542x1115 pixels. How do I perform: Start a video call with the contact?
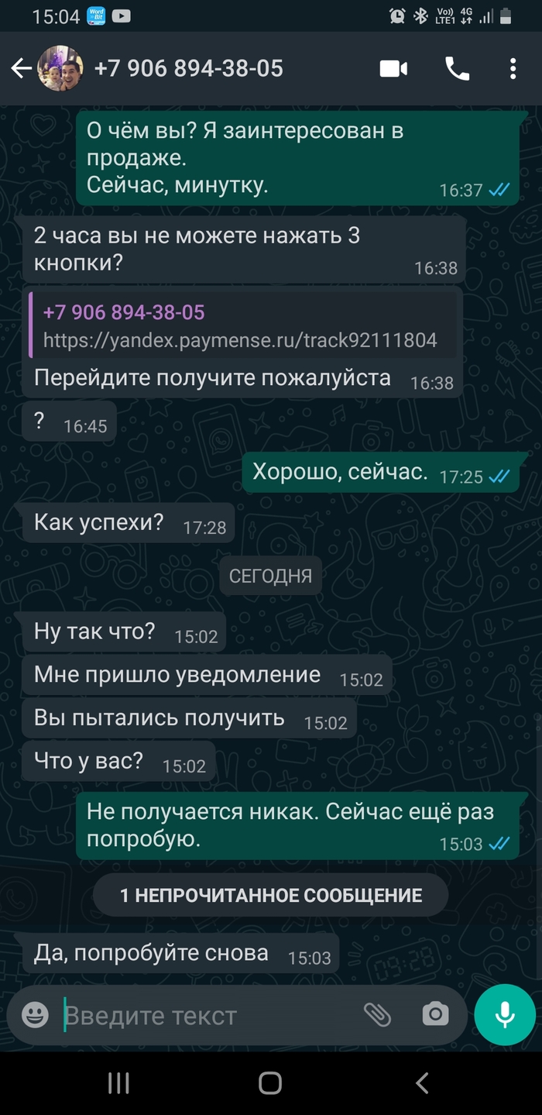[393, 69]
